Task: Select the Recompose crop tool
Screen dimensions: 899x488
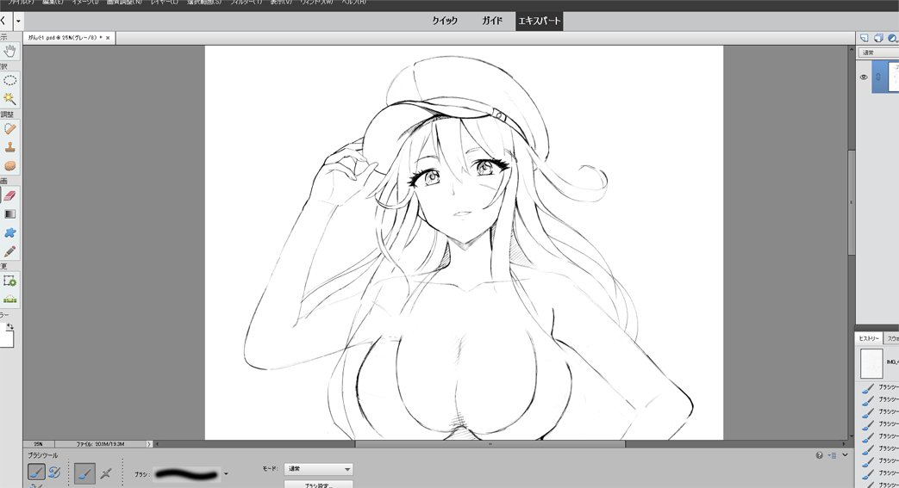Action: click(x=10, y=281)
